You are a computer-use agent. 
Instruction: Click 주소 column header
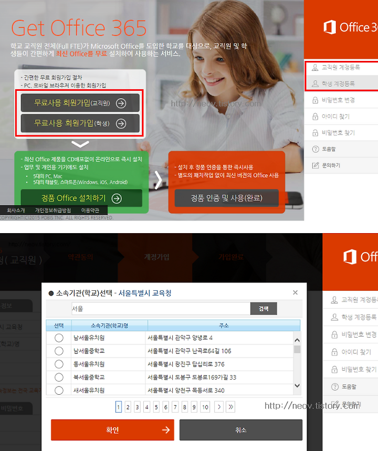click(224, 326)
